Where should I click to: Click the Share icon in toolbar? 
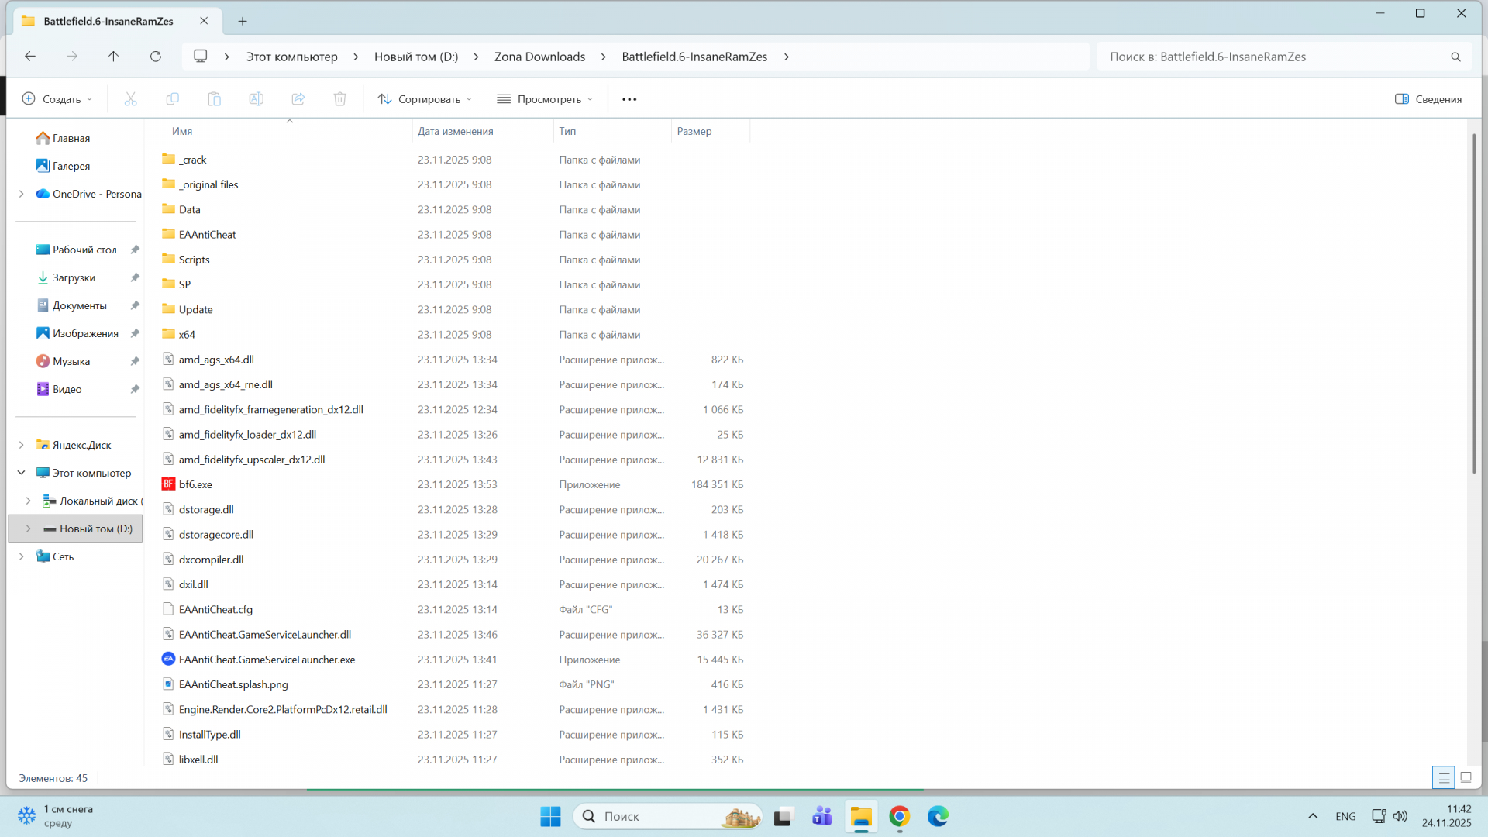(298, 99)
